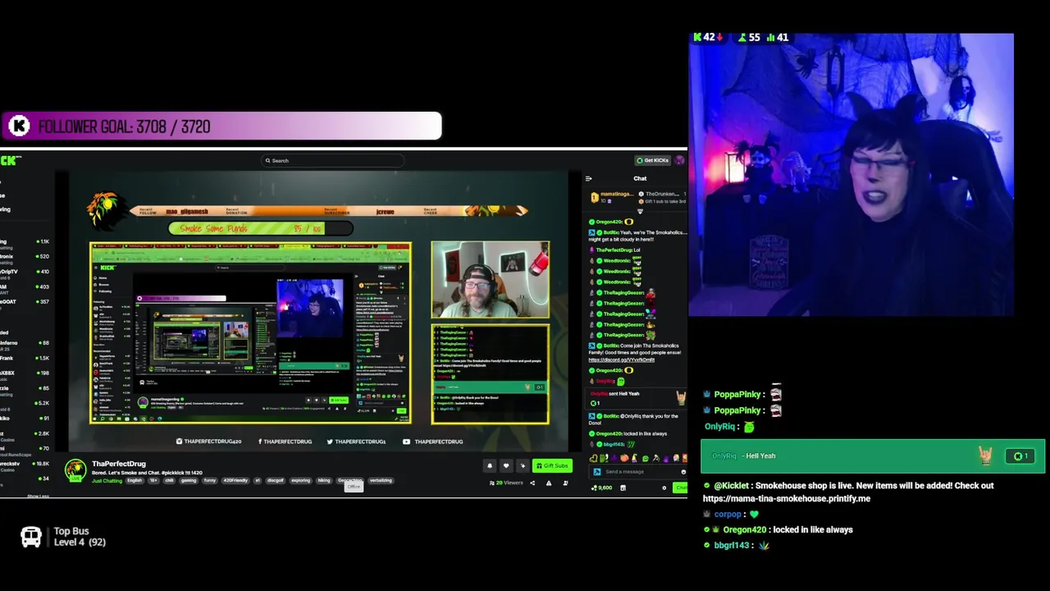The image size is (1050, 591).
Task: Collapse the chat panel with the arrow icon
Action: 588,178
